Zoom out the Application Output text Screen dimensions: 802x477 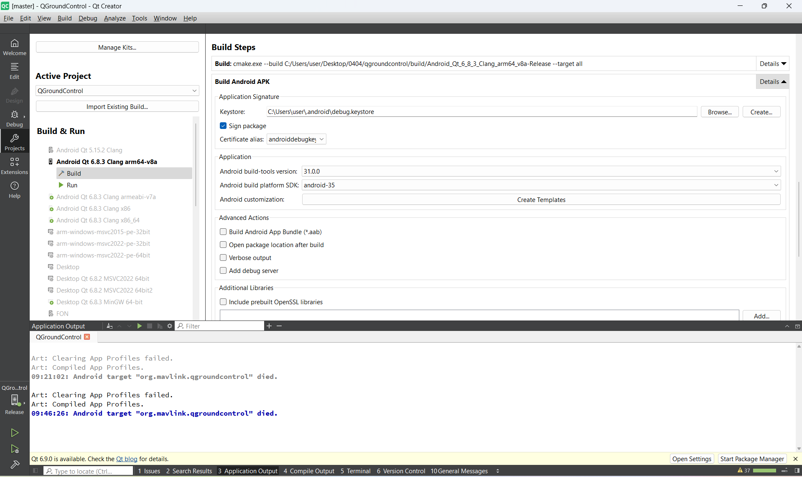pyautogui.click(x=279, y=326)
